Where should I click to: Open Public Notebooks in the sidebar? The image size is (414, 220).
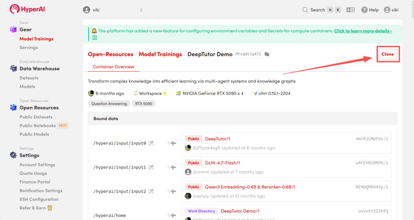pos(38,125)
